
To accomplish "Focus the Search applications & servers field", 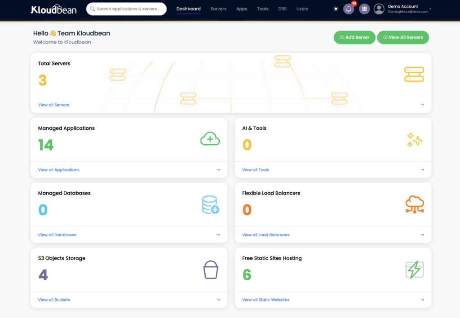I will click(x=126, y=9).
